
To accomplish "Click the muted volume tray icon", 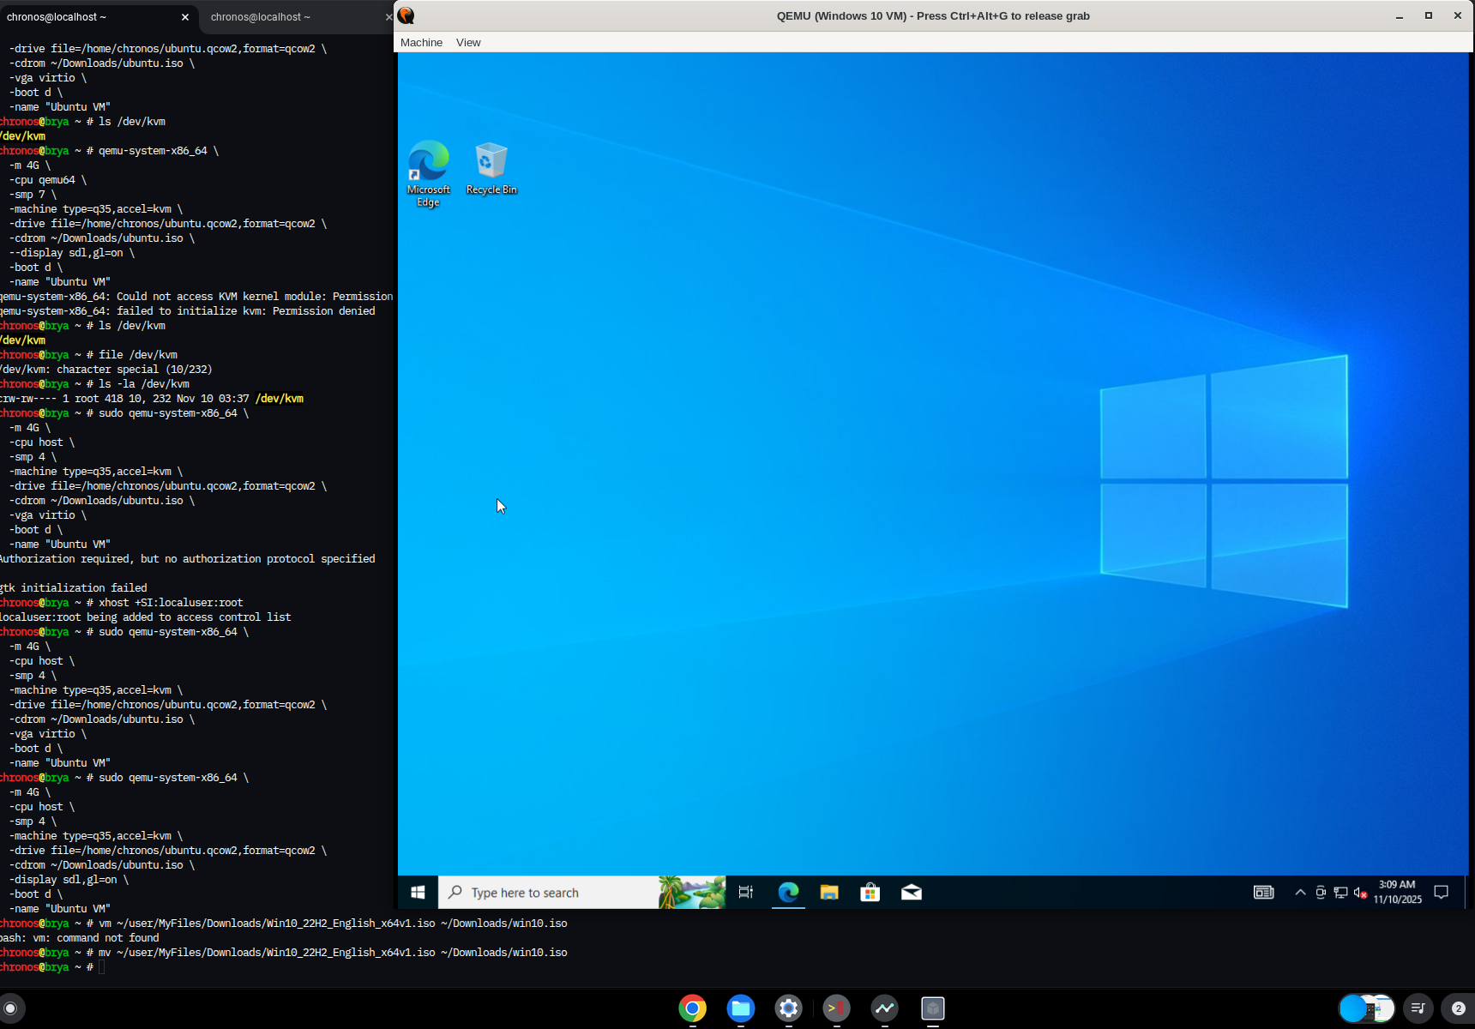I will [1360, 893].
